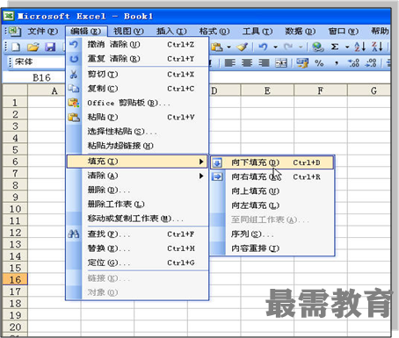This screenshot has height=338, width=399.
Task: Open the 窗口(W) menu
Action: coord(343,31)
